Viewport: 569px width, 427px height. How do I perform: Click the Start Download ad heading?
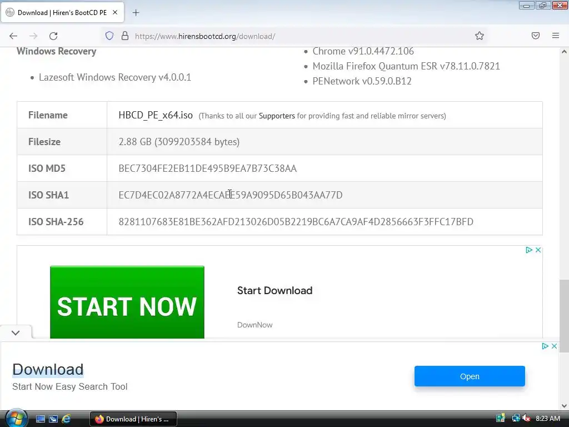pyautogui.click(x=274, y=290)
